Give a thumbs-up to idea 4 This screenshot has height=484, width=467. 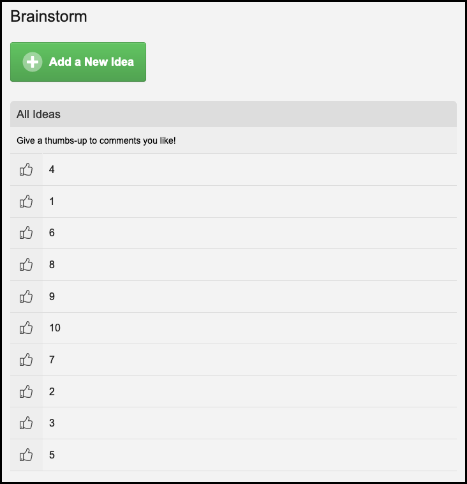click(26, 169)
